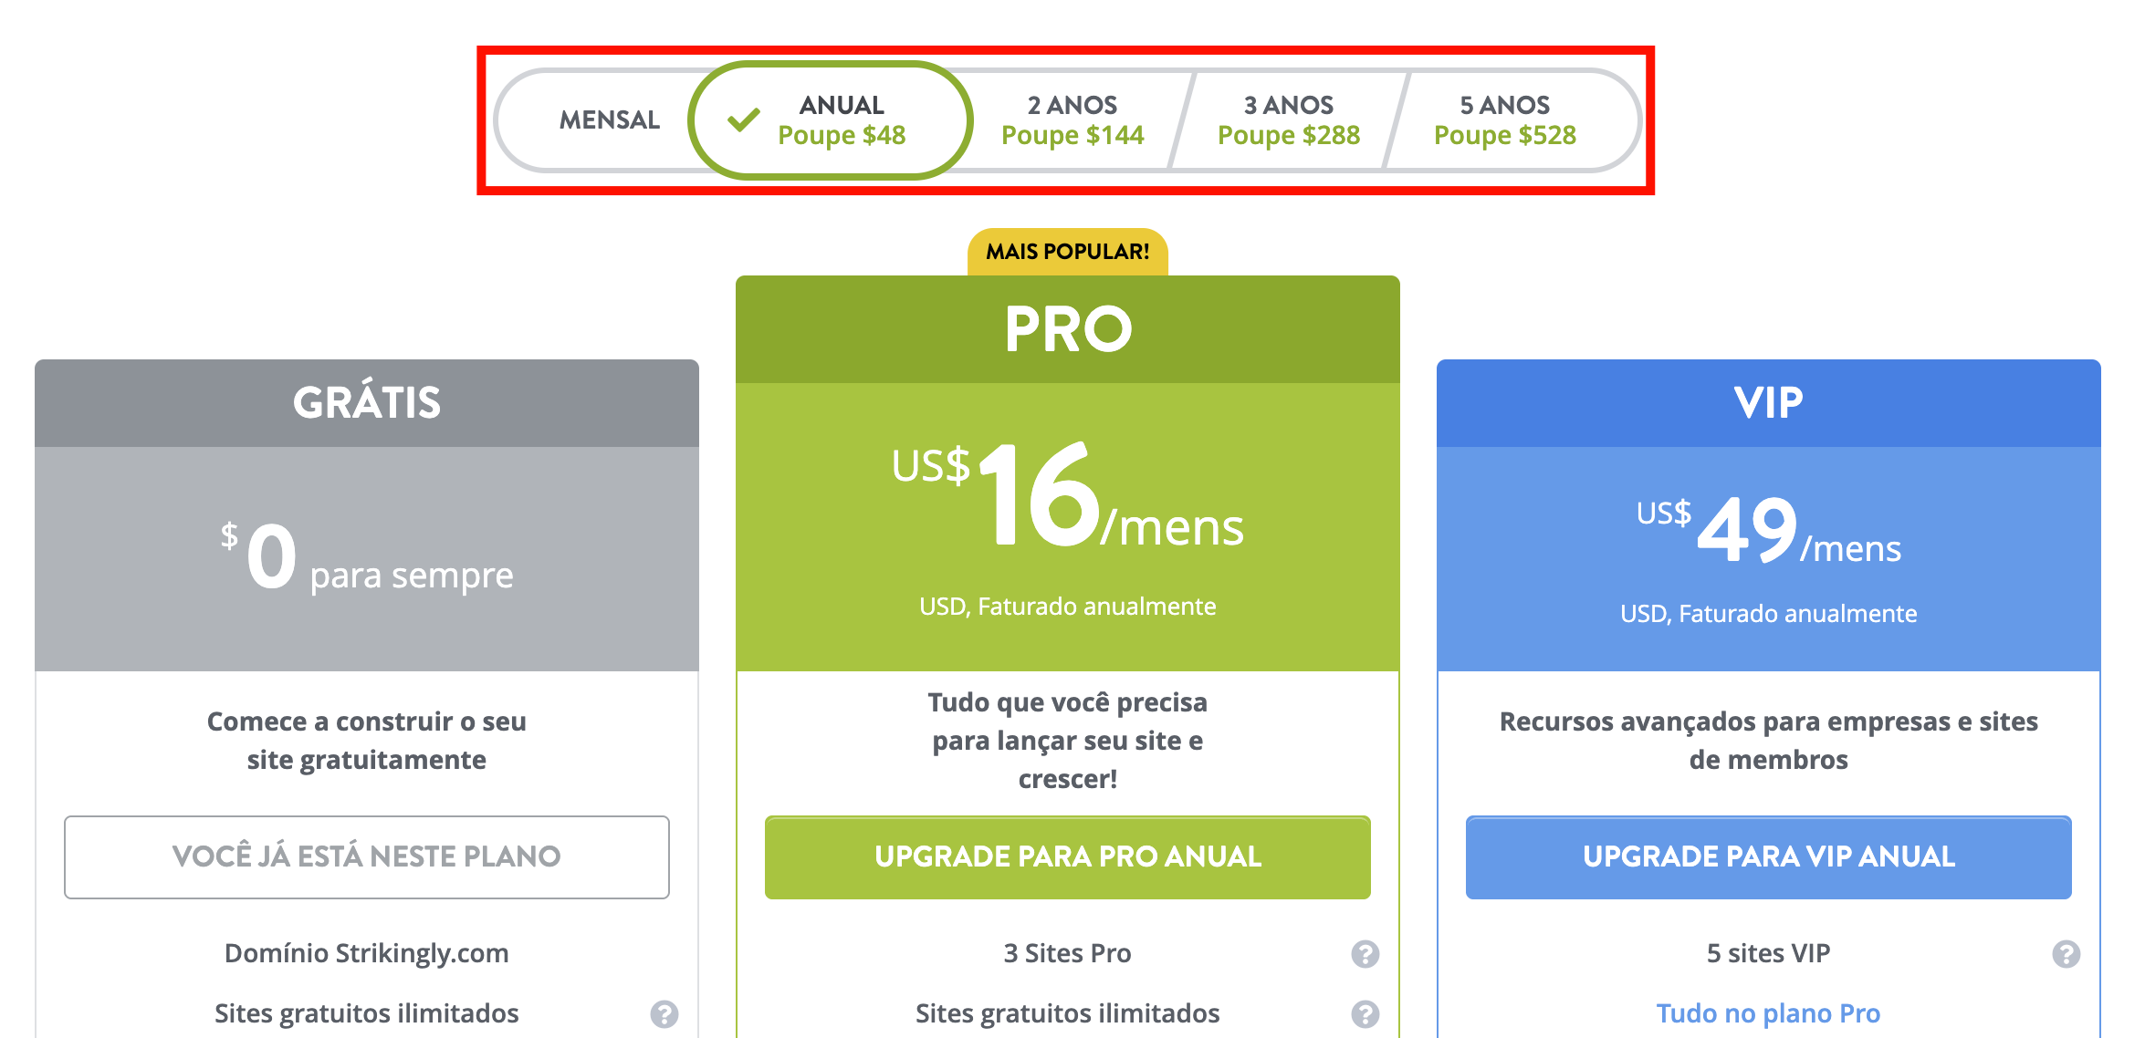2145x1038 pixels.
Task: Click the green checkmark on Anual option
Action: click(744, 119)
